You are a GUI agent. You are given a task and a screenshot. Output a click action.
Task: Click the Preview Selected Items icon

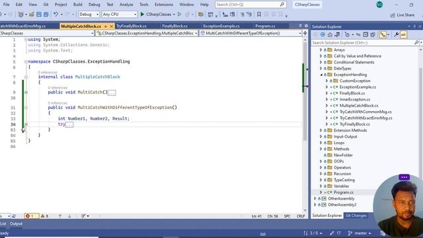[403, 35]
